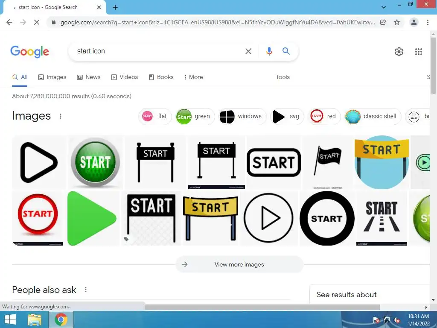The image size is (437, 328).
Task: Open a new tab with plus button
Action: tap(115, 8)
